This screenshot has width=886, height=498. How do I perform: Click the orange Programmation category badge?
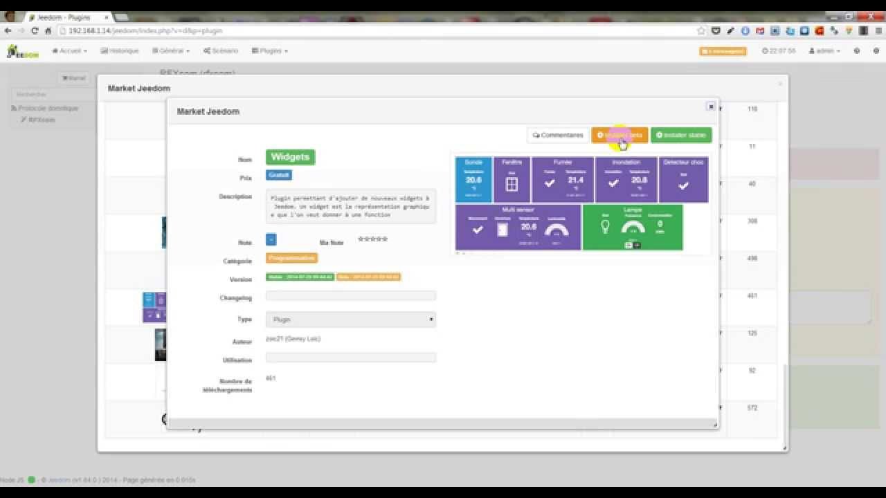tap(292, 258)
